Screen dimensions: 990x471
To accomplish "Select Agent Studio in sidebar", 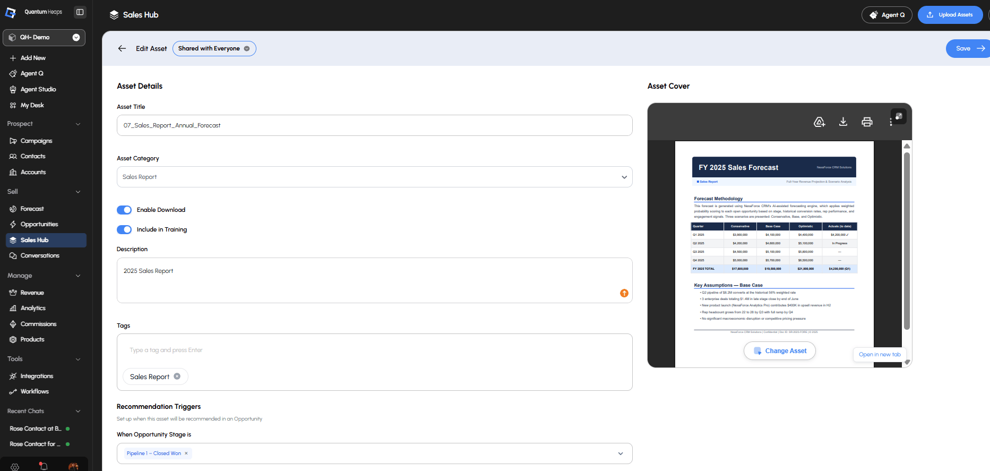I will pyautogui.click(x=38, y=89).
